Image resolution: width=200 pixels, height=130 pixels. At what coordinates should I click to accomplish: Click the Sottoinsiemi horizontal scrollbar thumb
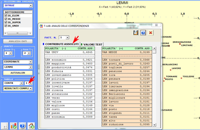(17, 33)
